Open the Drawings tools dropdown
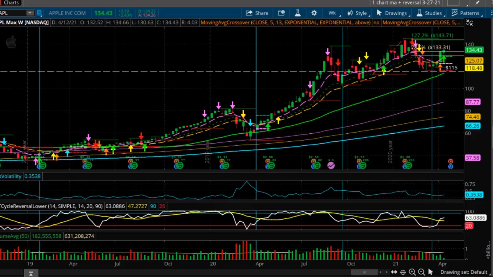 pyautogui.click(x=393, y=13)
